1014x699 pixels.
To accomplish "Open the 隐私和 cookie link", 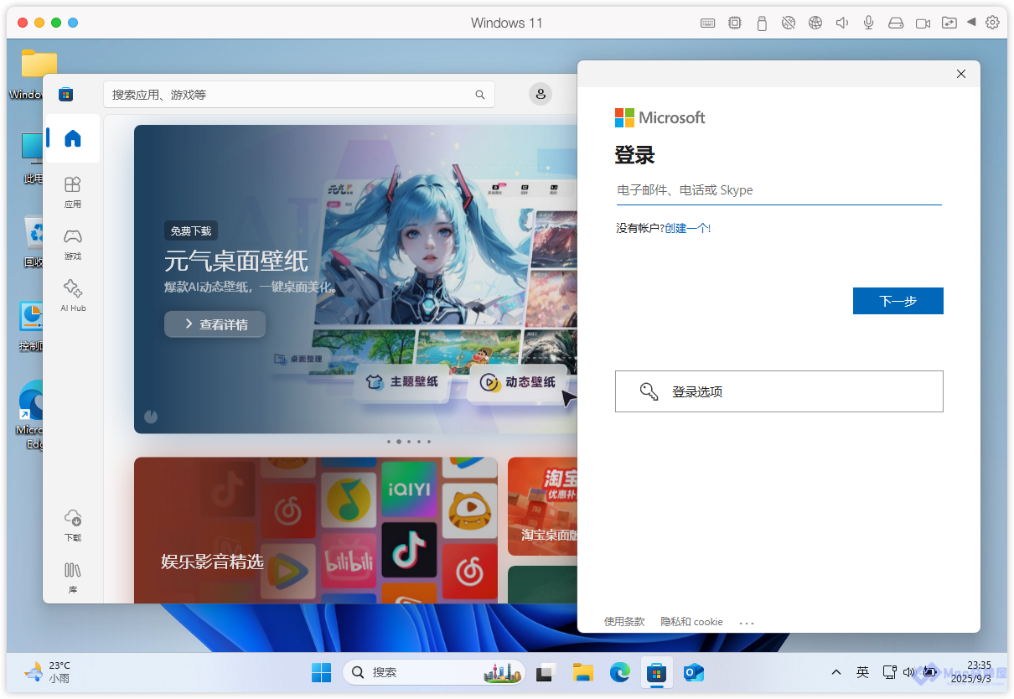I will point(691,622).
